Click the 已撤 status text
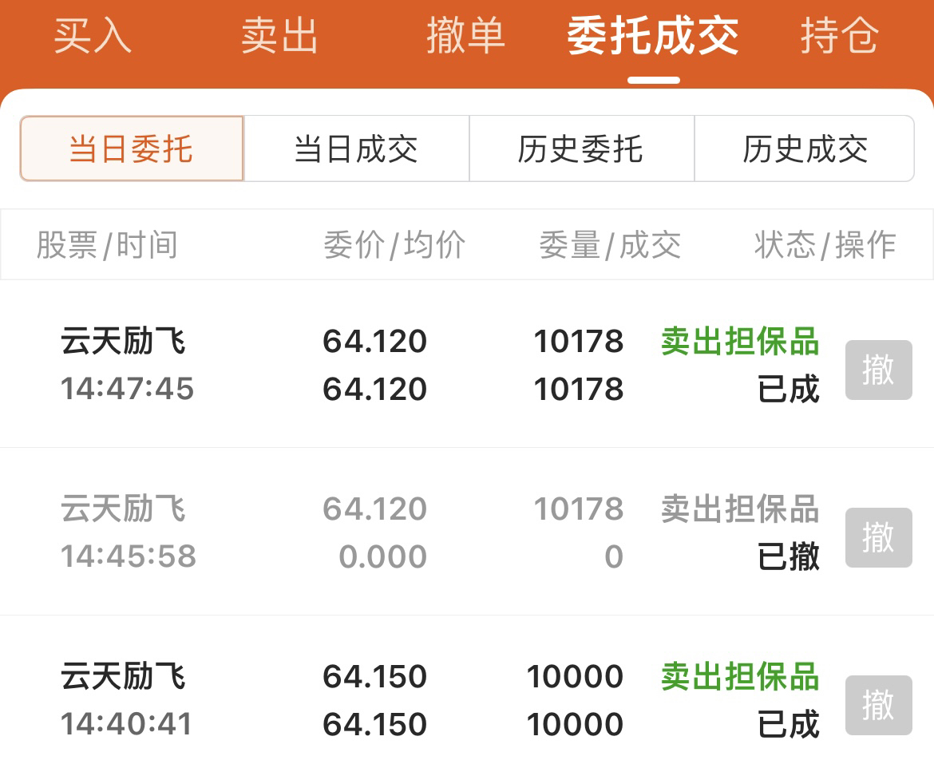This screenshot has height=760, width=934. (789, 556)
